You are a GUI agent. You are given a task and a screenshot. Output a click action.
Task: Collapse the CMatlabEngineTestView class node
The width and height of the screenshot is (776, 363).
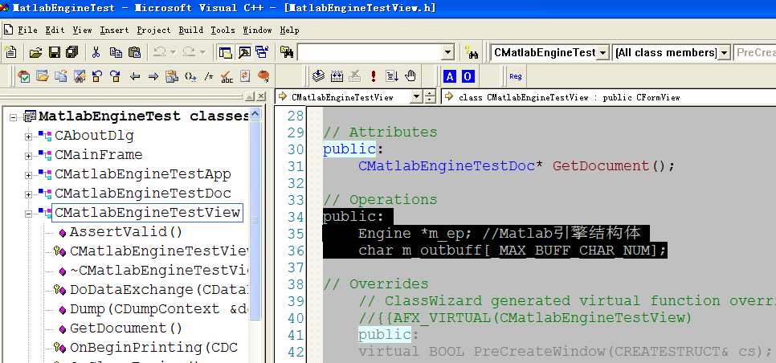pyautogui.click(x=28, y=214)
